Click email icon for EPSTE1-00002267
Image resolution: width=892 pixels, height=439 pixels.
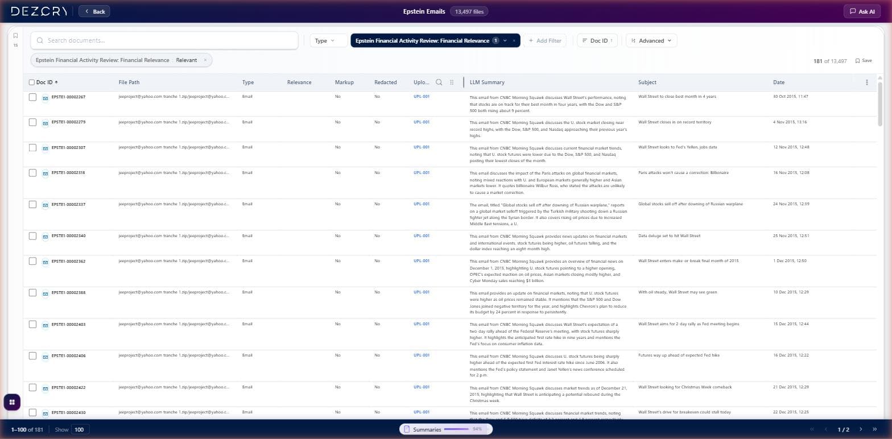tap(46, 98)
